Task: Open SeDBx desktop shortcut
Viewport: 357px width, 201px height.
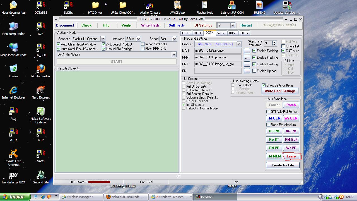Action: click(x=68, y=8)
